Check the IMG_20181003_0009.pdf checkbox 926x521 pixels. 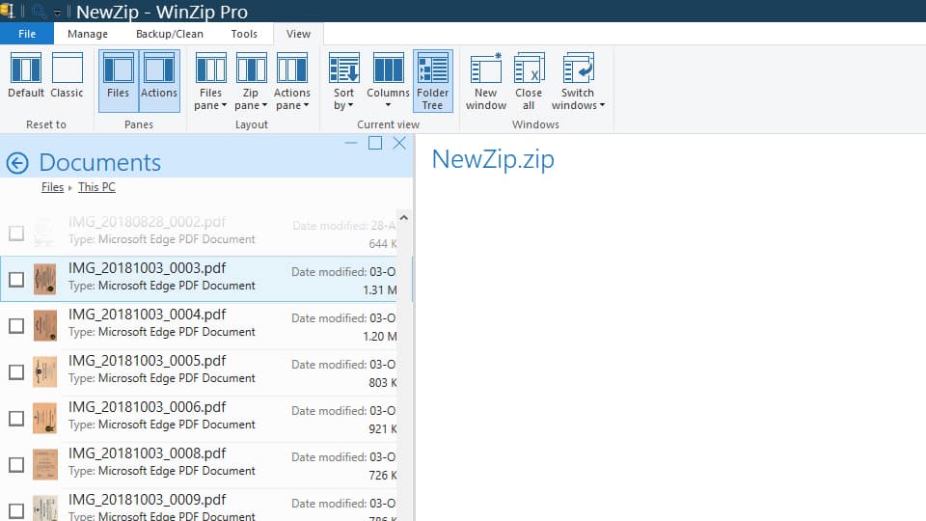point(16,510)
